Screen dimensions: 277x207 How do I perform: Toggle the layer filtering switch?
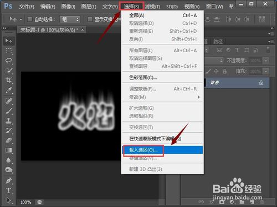pyautogui.click(x=268, y=50)
